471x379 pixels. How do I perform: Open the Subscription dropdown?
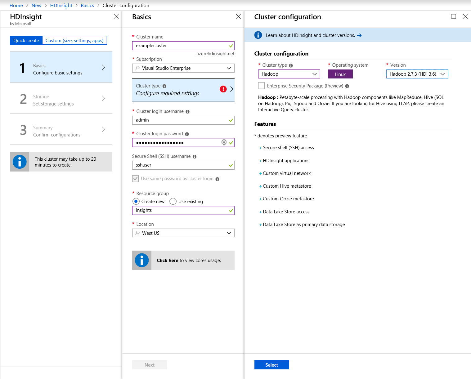pyautogui.click(x=183, y=68)
